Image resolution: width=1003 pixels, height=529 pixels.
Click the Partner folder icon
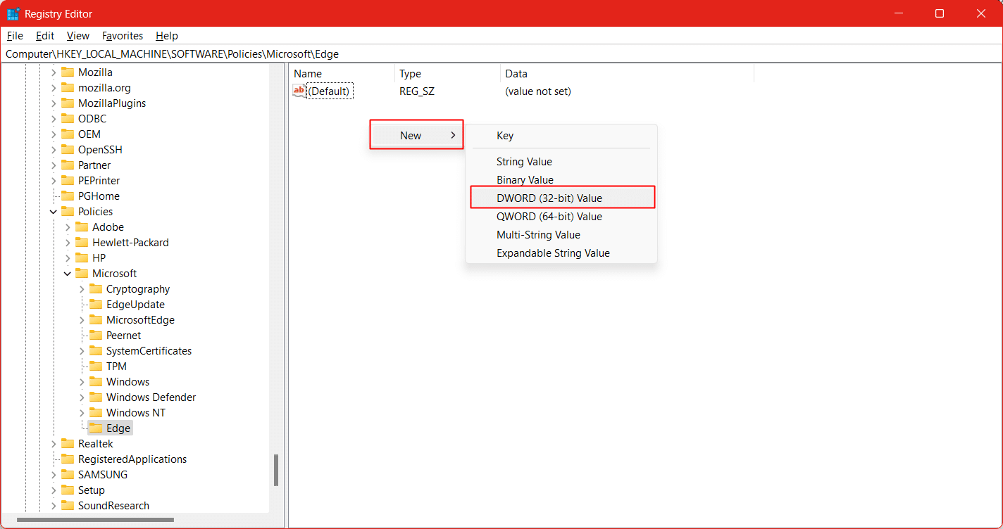point(68,165)
